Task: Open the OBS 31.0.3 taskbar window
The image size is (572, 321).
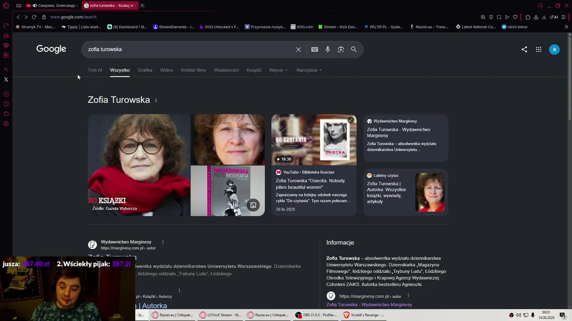Action: point(316,315)
